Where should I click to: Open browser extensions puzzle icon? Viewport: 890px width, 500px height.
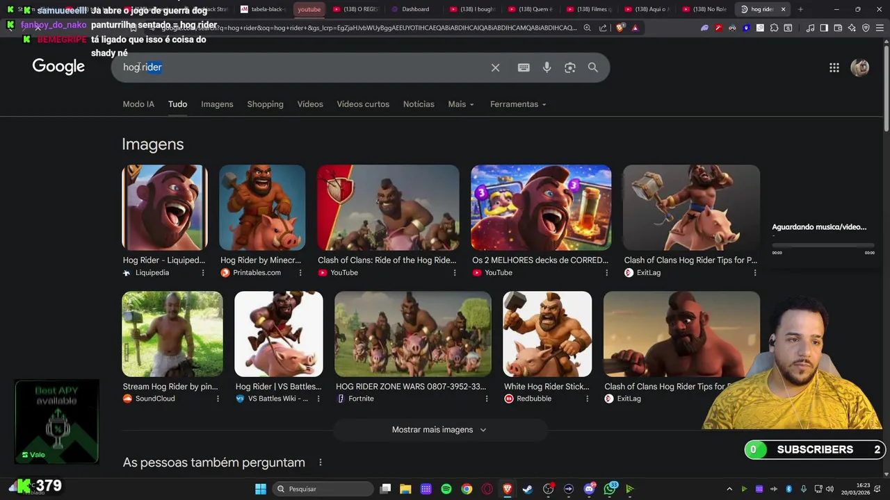click(774, 28)
